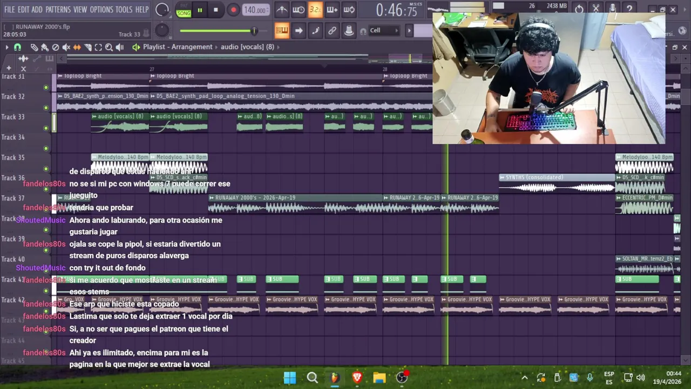Open the ADD menu
This screenshot has height=389, width=691.
click(37, 10)
